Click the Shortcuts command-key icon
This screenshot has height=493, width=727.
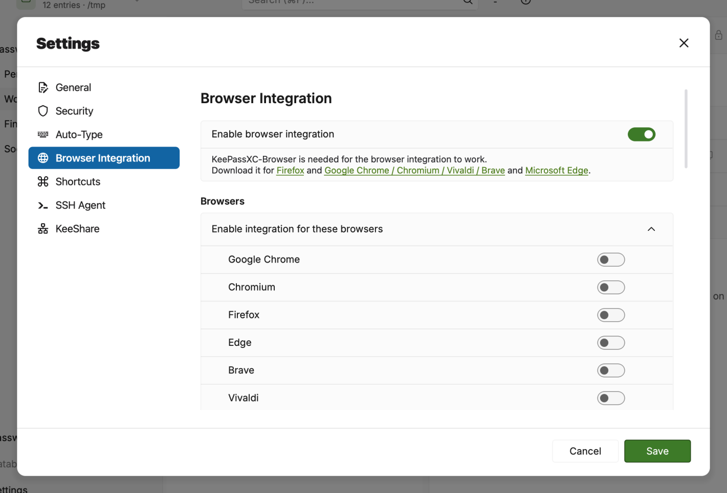43,181
